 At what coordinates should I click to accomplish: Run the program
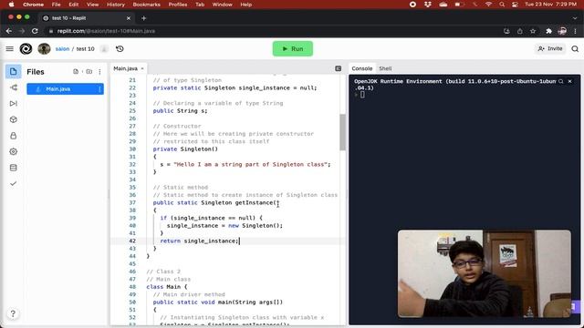(293, 48)
